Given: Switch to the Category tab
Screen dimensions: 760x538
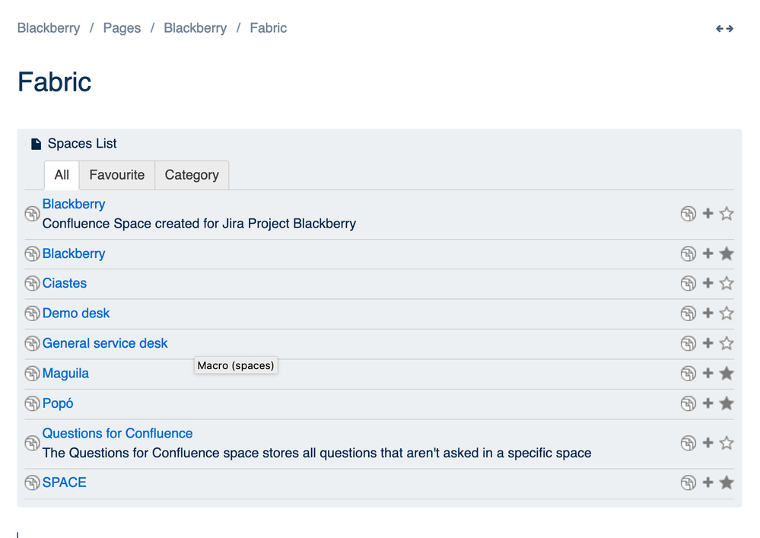Looking at the screenshot, I should (x=192, y=175).
